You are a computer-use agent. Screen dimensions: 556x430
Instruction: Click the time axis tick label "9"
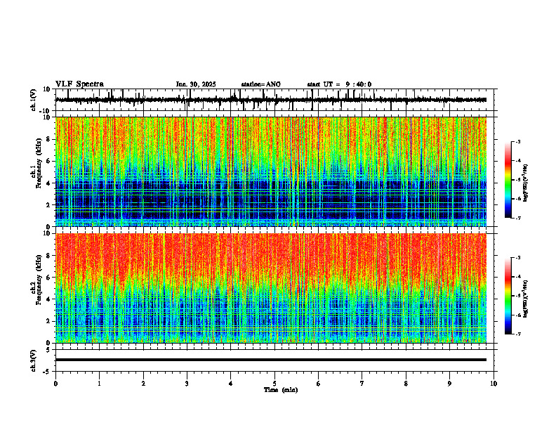coord(449,384)
